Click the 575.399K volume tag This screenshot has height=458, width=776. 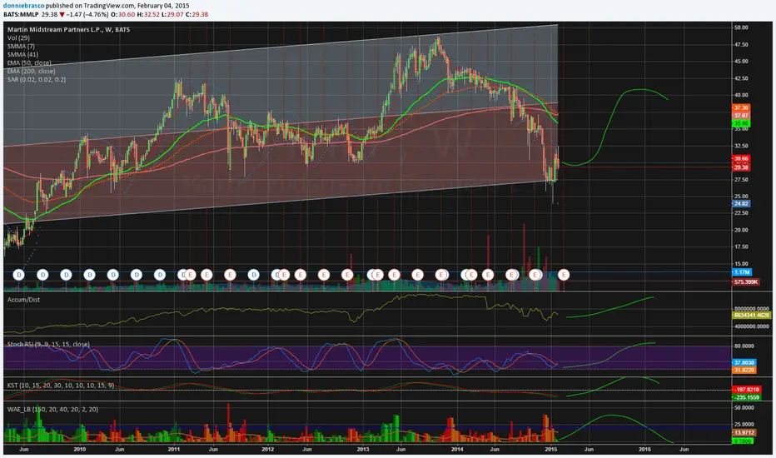tap(746, 281)
